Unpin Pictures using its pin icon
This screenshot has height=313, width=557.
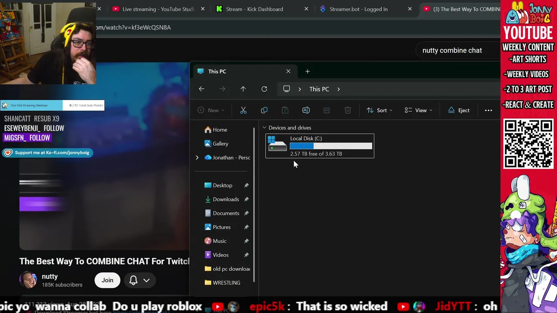click(x=246, y=227)
